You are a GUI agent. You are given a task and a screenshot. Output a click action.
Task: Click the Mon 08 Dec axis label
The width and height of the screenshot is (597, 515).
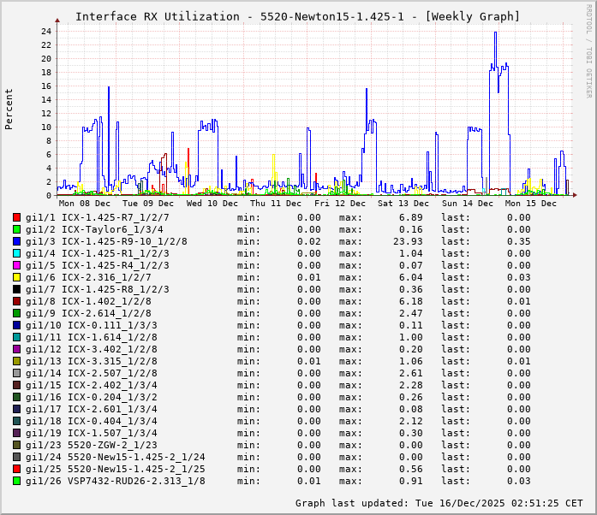(x=84, y=204)
